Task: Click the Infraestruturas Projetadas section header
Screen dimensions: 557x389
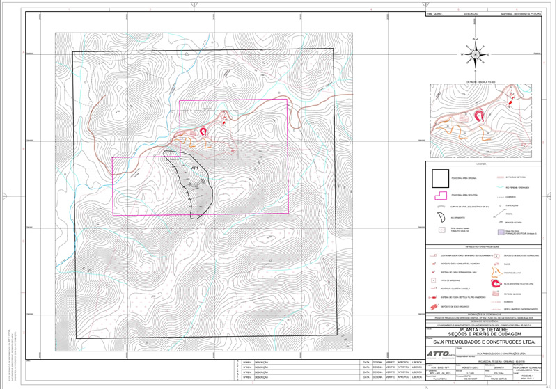Action: click(x=483, y=246)
